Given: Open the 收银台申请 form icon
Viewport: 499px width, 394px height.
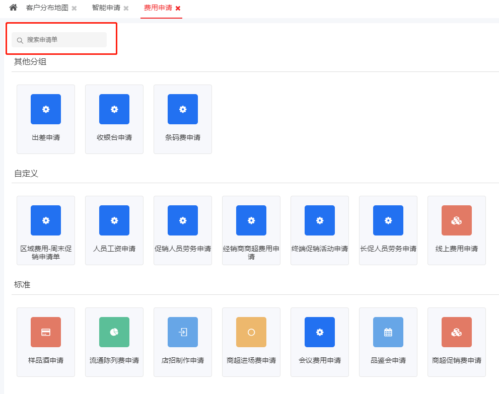Looking at the screenshot, I should tap(114, 109).
